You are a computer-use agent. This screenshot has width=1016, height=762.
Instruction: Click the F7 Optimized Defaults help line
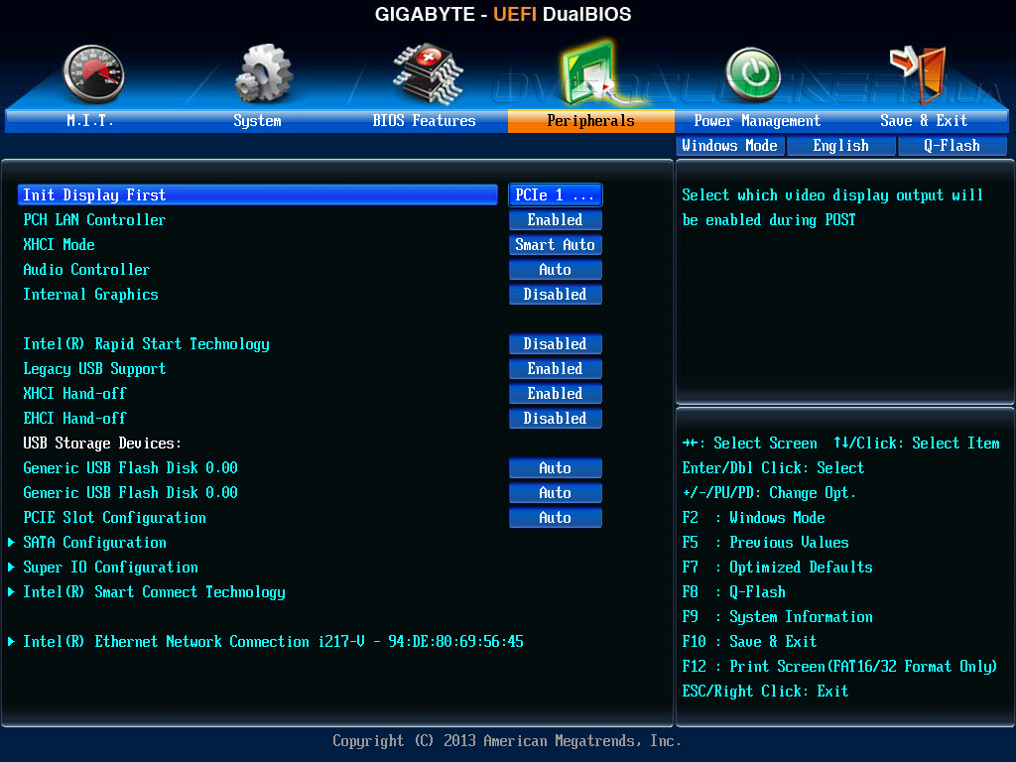pyautogui.click(x=778, y=567)
